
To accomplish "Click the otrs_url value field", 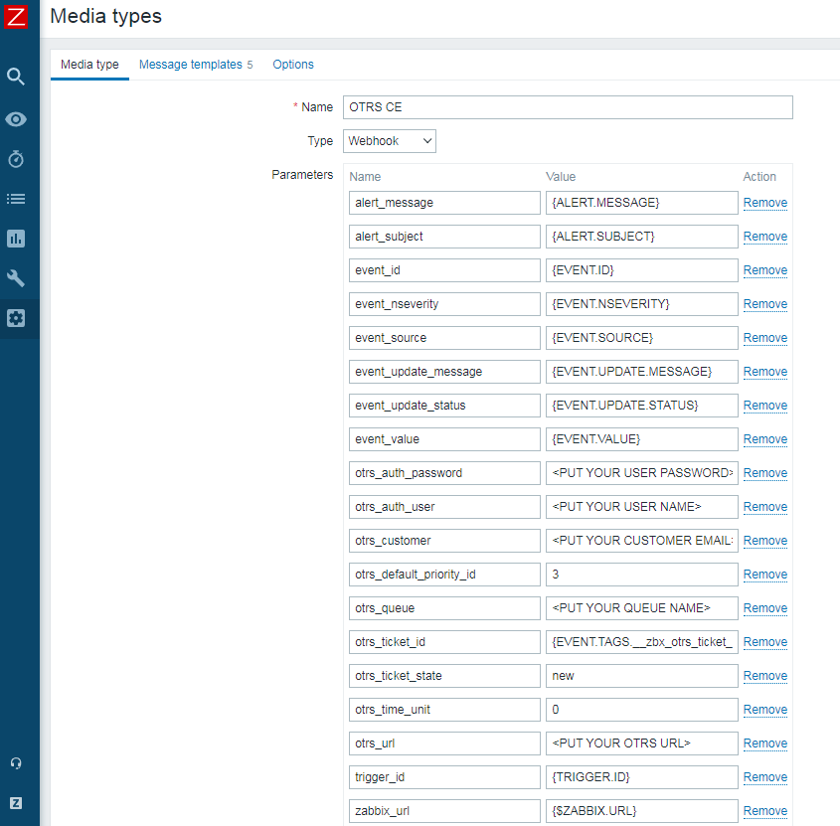I will 641,743.
